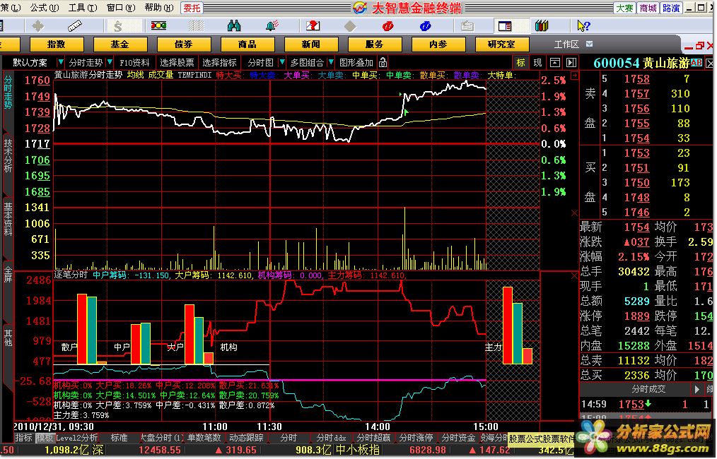Click the 卖5 price 1758
The width and height of the screenshot is (717, 459).
tap(636, 79)
